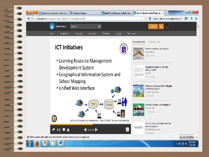Screen dimensions: 209x157
Task: Click the green downloads arrow icon
Action: coord(192,19)
